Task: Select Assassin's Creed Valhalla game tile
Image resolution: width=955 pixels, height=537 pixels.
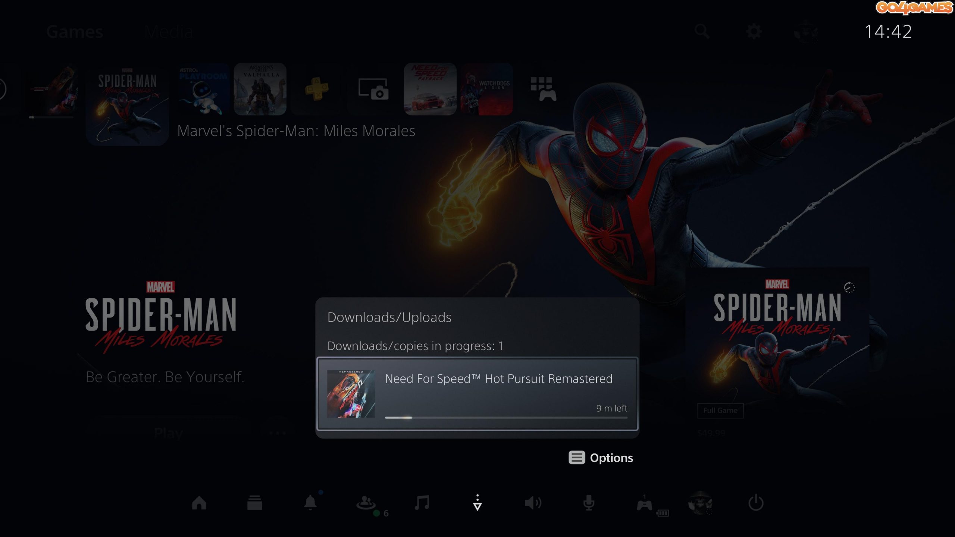Action: (260, 89)
